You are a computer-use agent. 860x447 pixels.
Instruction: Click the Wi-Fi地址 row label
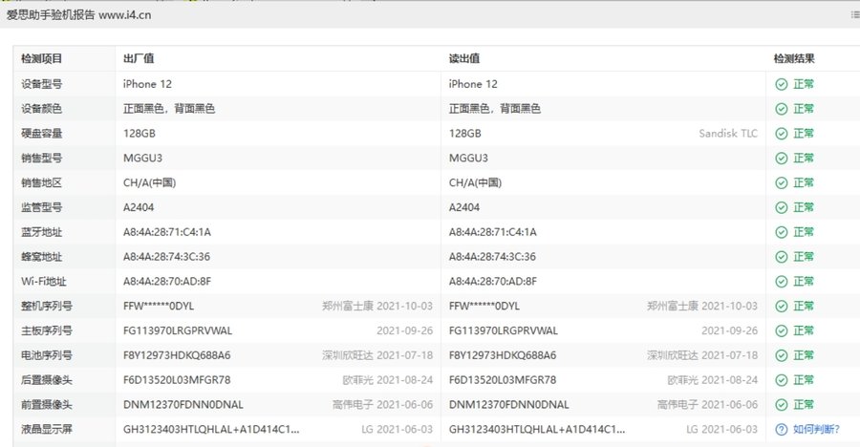pyautogui.click(x=43, y=282)
